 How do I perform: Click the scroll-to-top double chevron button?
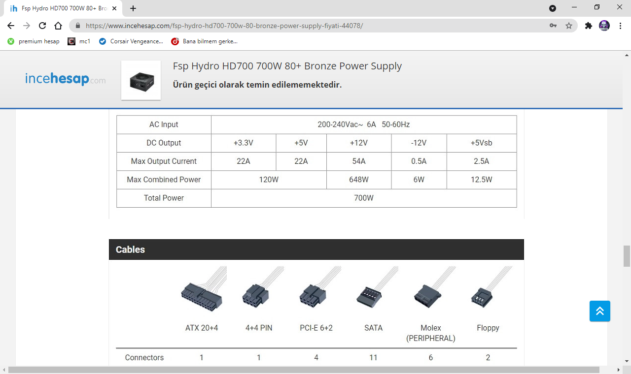pos(600,311)
